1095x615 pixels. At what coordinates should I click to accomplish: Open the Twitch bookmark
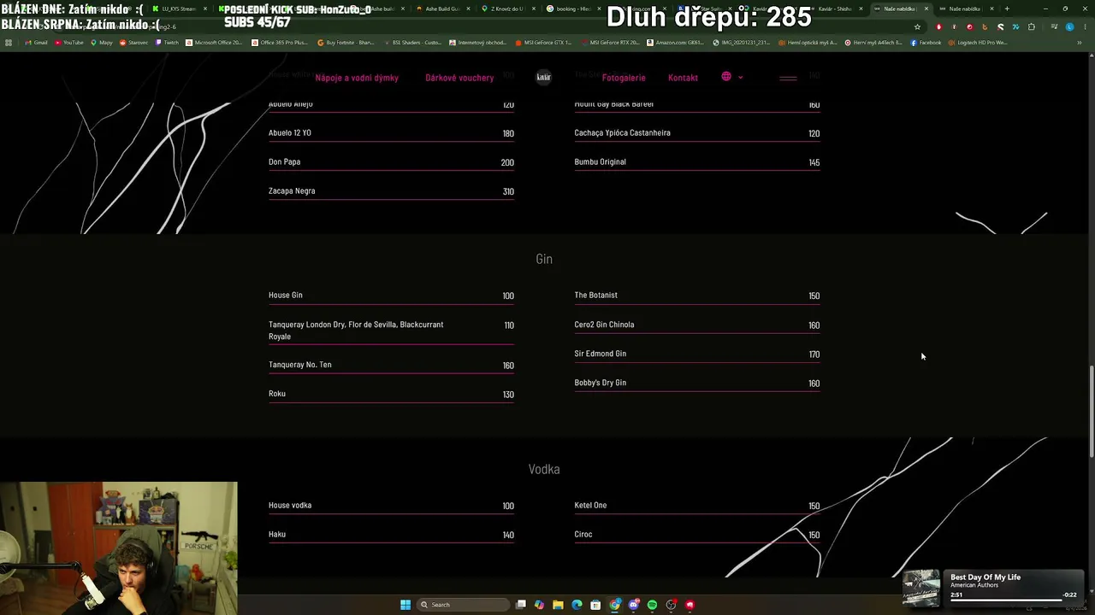pyautogui.click(x=167, y=43)
